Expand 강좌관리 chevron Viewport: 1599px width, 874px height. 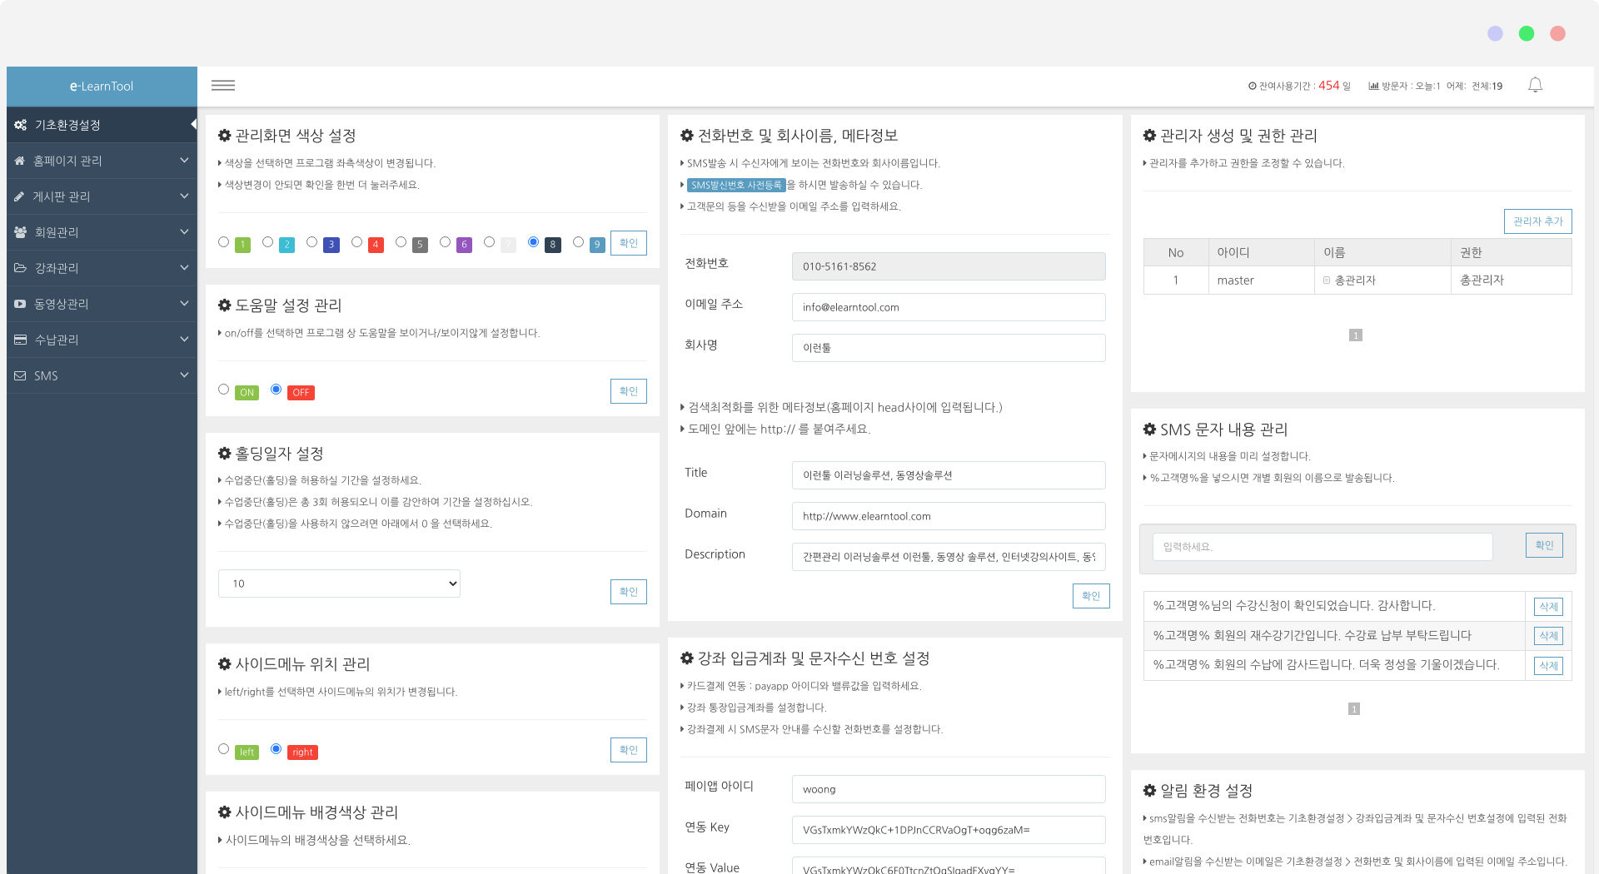click(184, 268)
